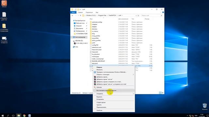
Task: Open recent locations dropdown near back arrows
Action: pos(78,16)
